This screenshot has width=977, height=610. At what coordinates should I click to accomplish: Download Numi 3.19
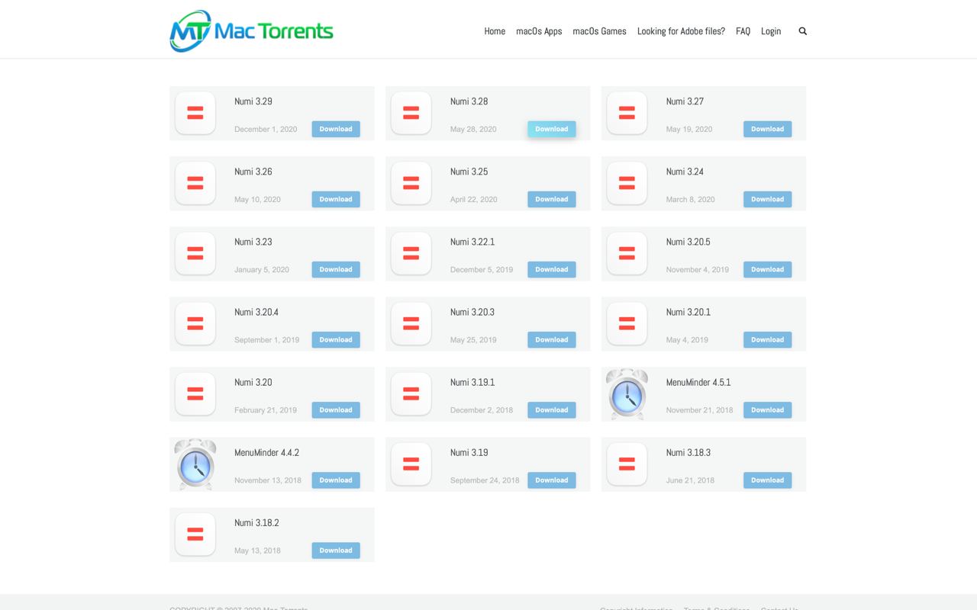click(x=552, y=480)
